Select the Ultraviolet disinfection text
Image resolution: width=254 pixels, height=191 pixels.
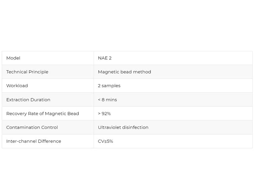click(123, 127)
